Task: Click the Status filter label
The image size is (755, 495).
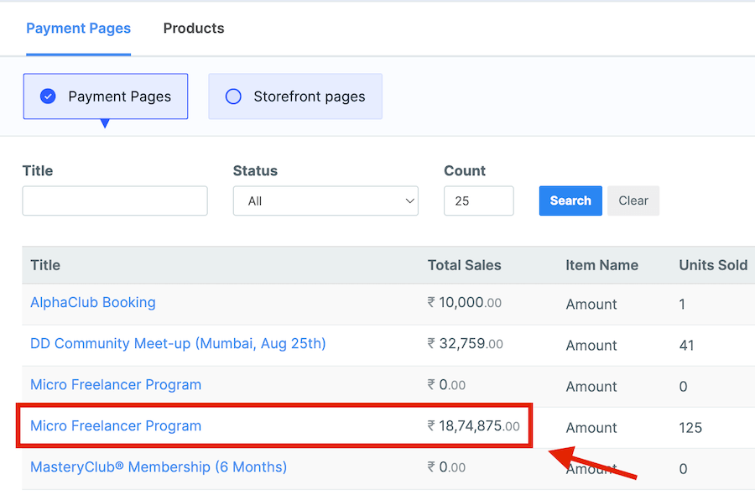Action: [255, 171]
